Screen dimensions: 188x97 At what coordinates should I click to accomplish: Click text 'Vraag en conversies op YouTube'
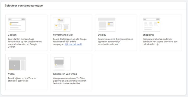[69, 81]
